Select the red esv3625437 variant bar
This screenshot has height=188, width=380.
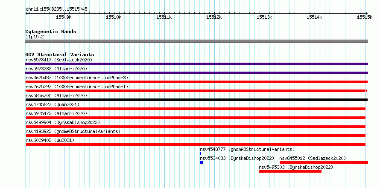196,82
